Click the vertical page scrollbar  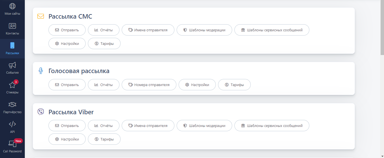click(382, 28)
